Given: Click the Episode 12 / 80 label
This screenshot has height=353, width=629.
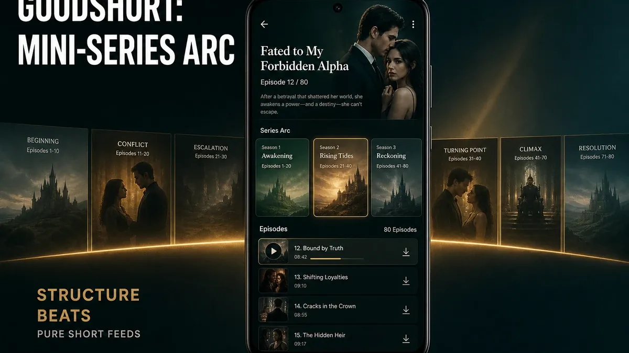Looking at the screenshot, I should click(x=284, y=83).
